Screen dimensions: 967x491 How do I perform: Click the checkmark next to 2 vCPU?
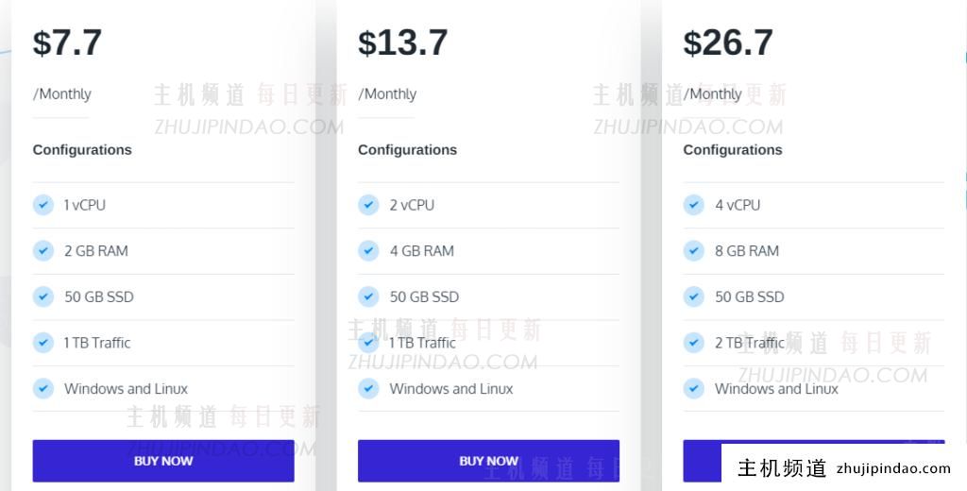click(x=368, y=205)
